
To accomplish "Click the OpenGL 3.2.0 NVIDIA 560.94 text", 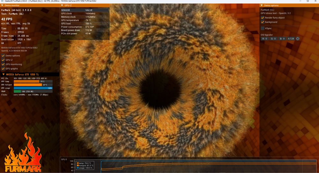I will [14, 51].
